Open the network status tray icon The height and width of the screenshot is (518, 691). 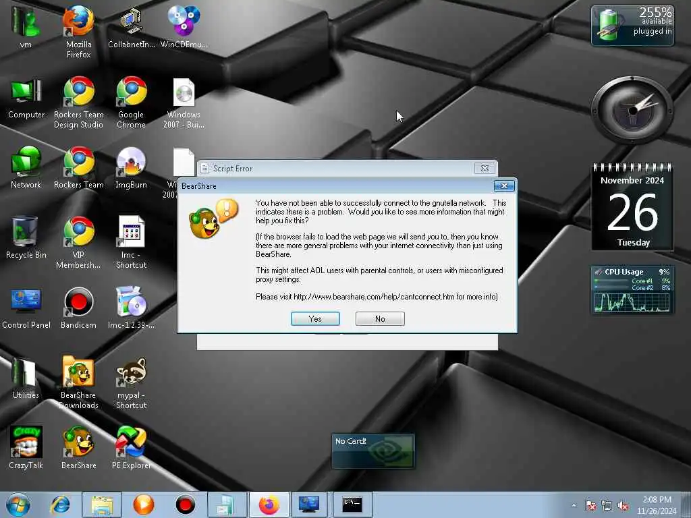click(607, 506)
